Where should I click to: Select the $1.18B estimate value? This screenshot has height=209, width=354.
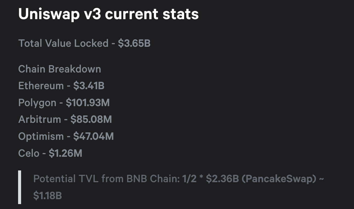[48, 196]
